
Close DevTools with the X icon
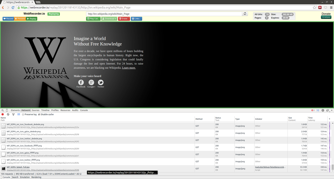pyautogui.click(x=331, y=110)
